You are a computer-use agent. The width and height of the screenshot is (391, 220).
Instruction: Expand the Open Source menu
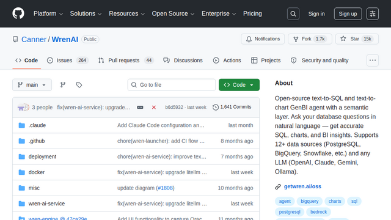[x=173, y=13]
